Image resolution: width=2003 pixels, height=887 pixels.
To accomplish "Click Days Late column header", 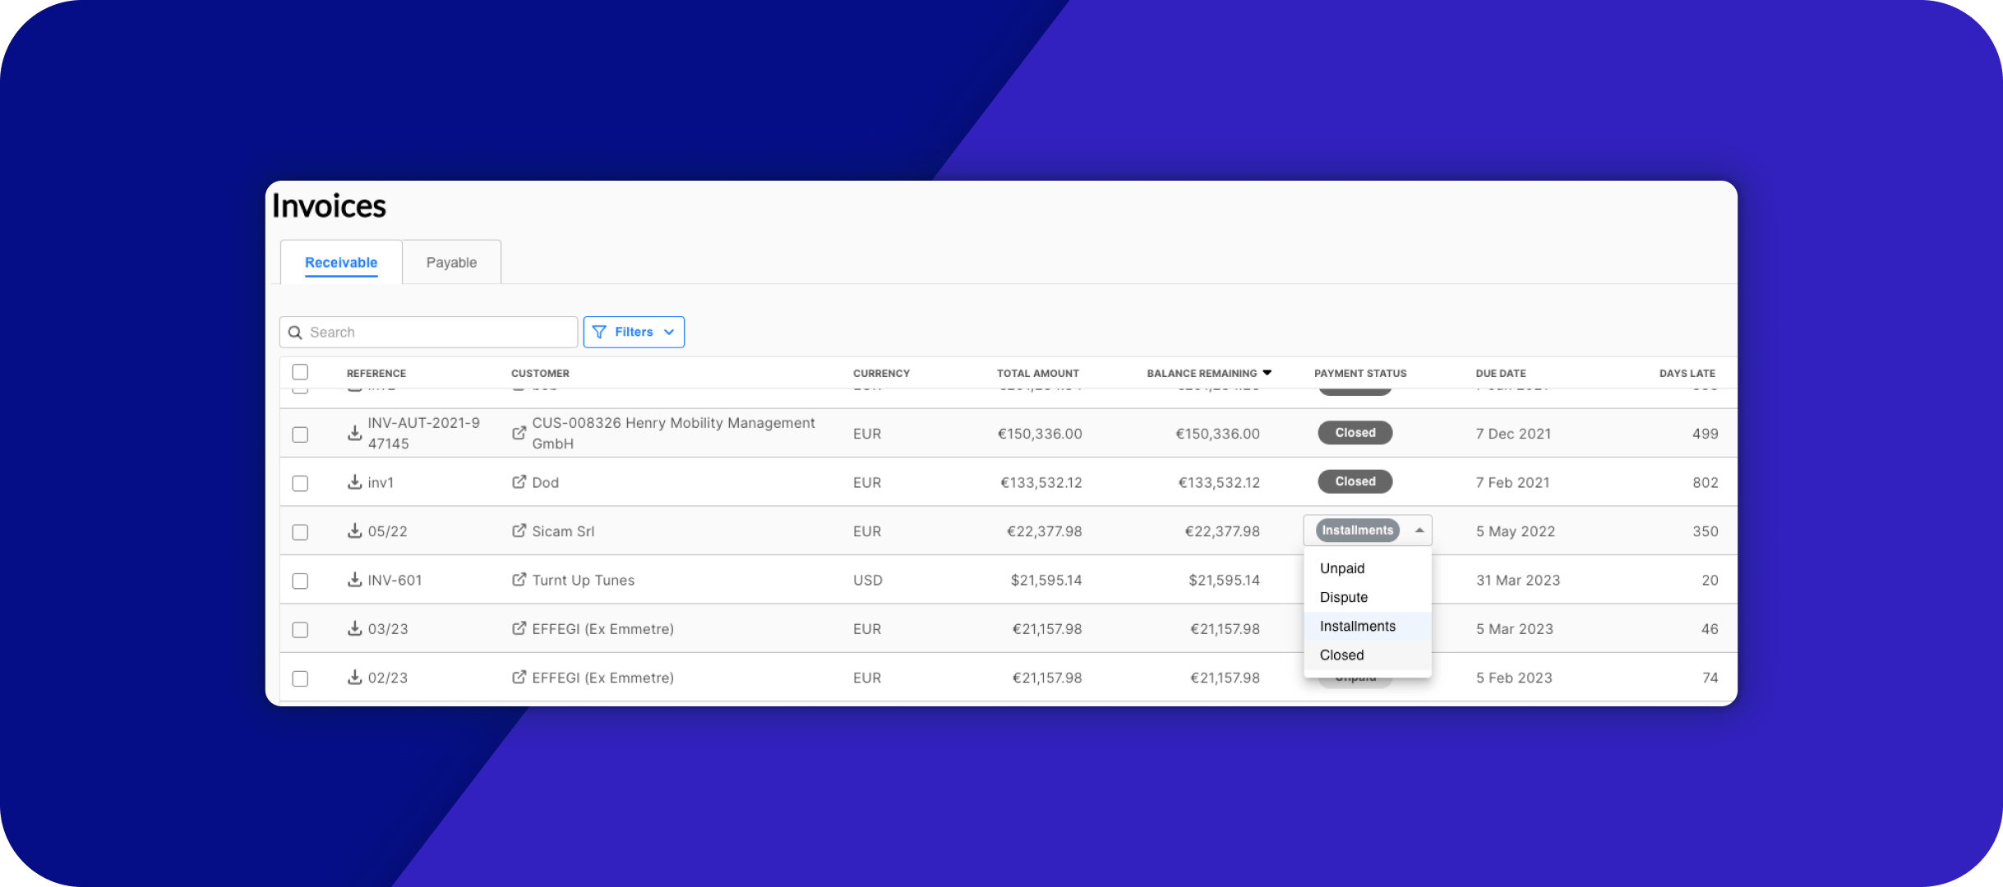I will pos(1687,373).
